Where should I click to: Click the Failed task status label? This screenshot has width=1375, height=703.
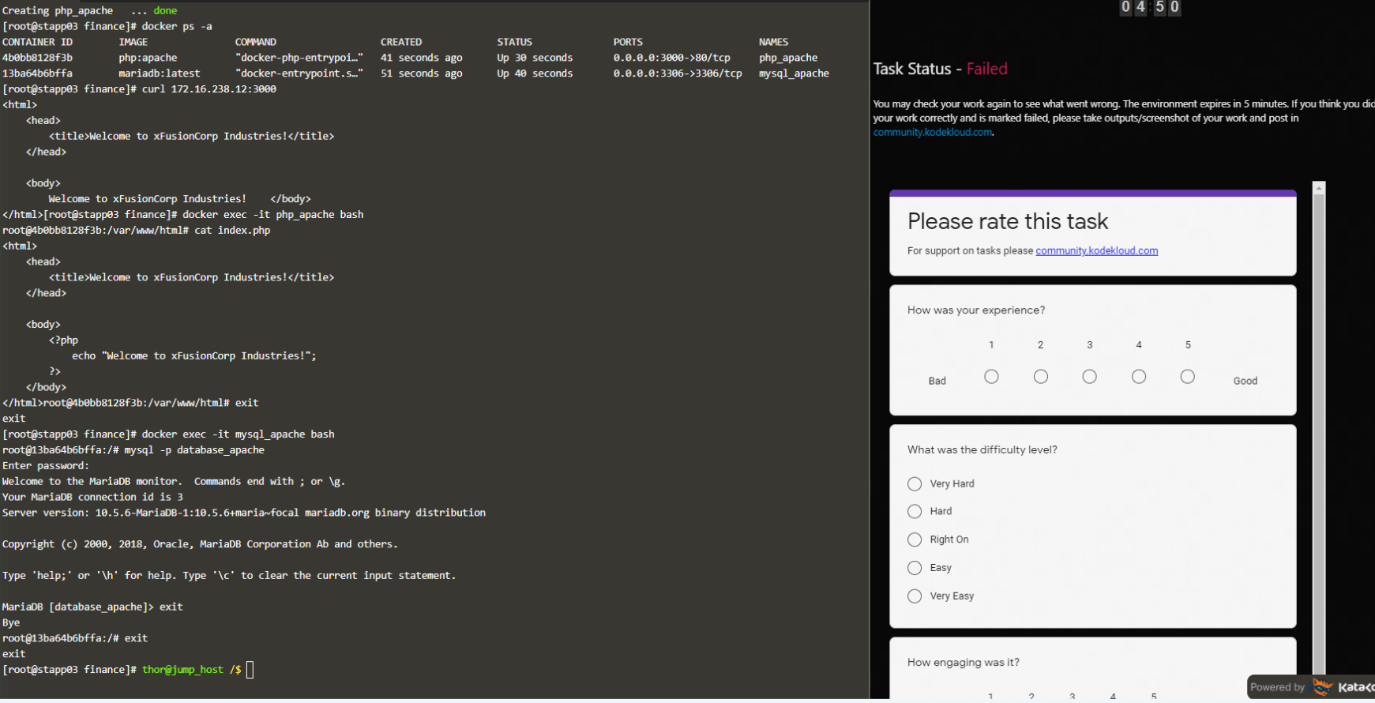coord(986,69)
